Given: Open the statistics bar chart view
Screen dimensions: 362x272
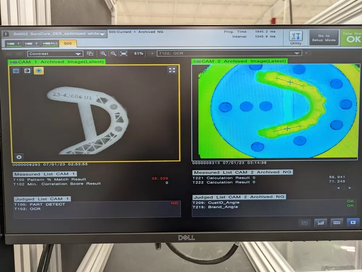Looking at the screenshot, I should tap(320, 223).
